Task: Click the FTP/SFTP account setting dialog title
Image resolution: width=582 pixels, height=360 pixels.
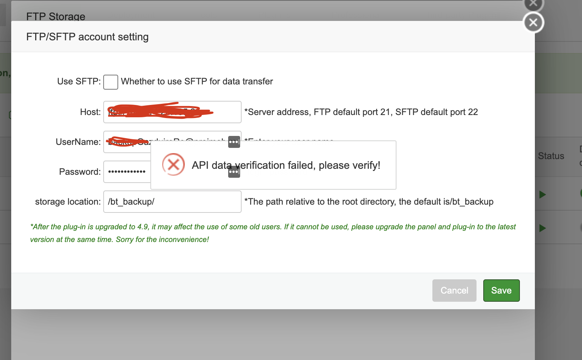Action: click(87, 37)
